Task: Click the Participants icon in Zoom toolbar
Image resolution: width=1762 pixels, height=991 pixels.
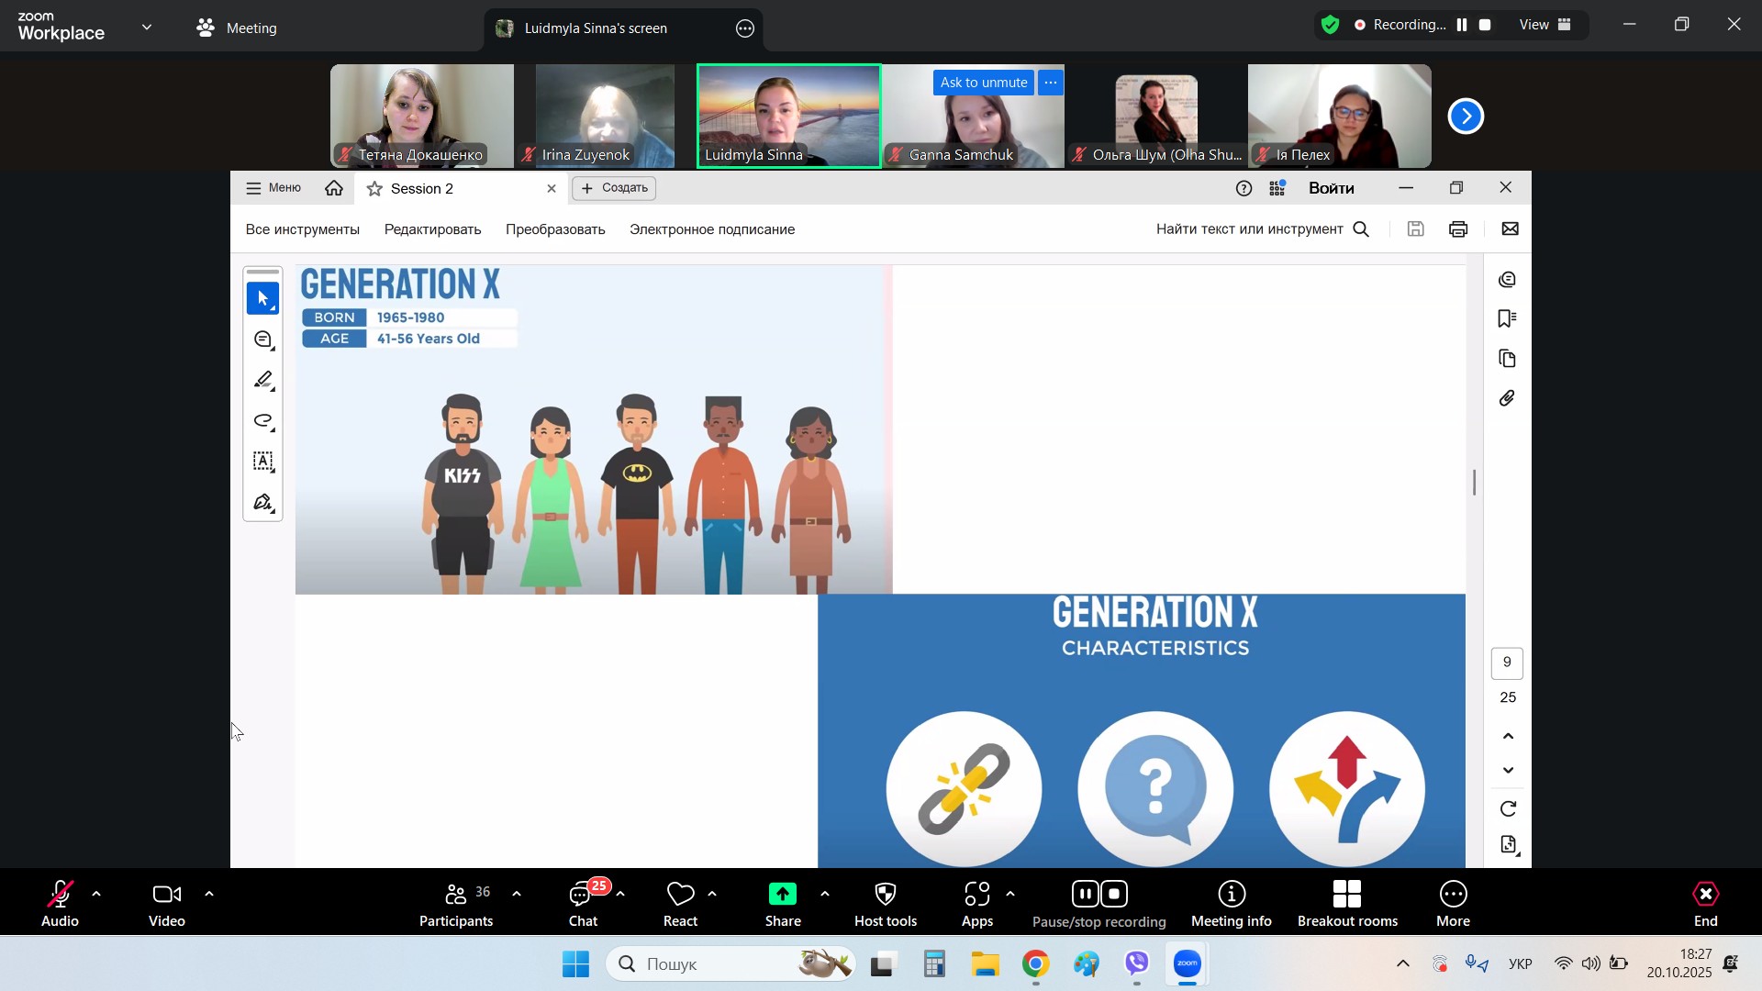Action: [456, 896]
